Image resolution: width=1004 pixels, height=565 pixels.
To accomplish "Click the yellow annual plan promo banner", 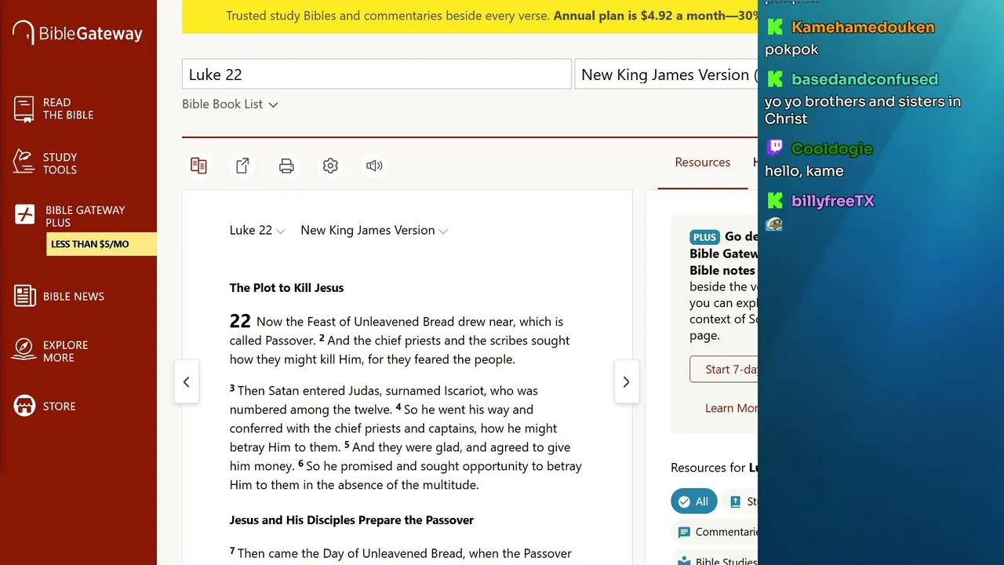I will (470, 16).
